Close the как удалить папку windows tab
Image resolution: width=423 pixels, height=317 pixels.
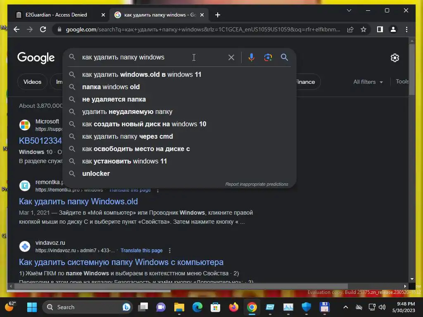click(x=202, y=15)
